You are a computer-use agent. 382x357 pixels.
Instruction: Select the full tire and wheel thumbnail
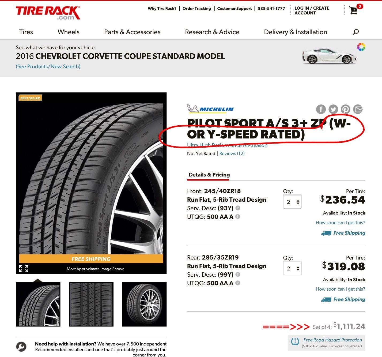tap(144, 304)
